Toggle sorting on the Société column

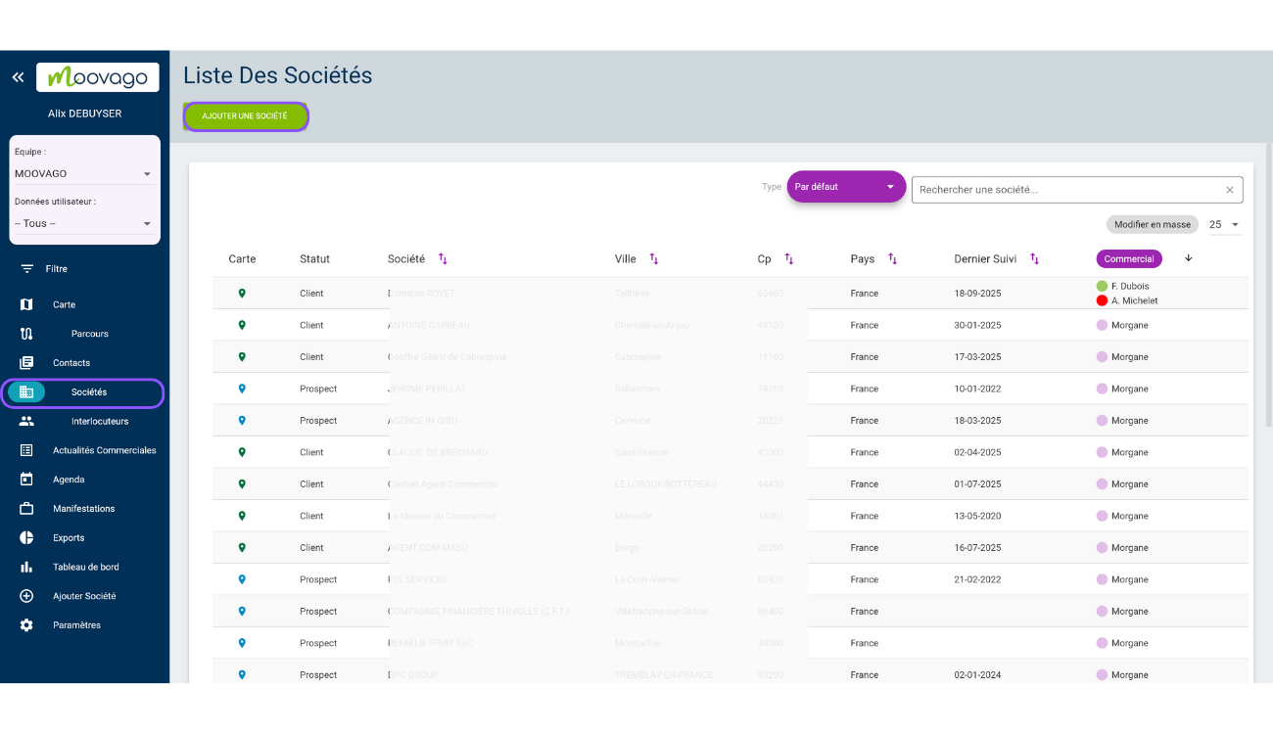442,258
